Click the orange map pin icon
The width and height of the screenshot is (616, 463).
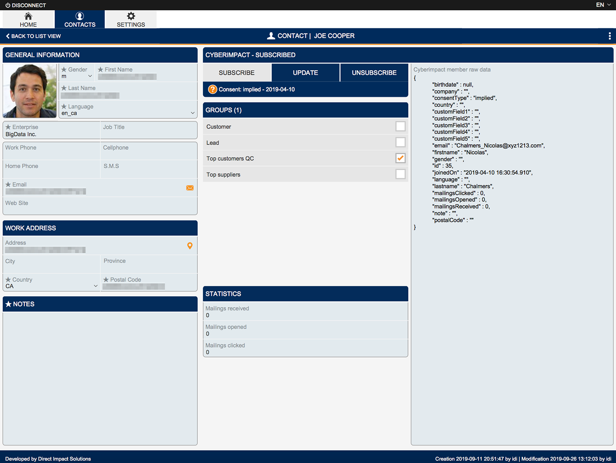tap(190, 246)
